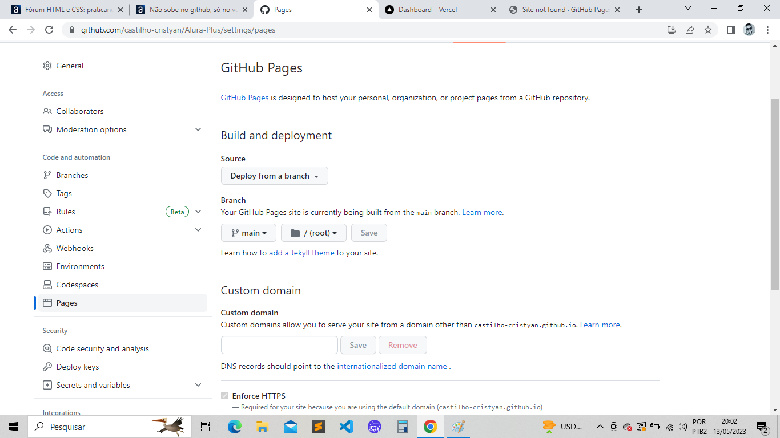Viewport: 780px width, 438px height.
Task: Open Task View on the taskbar
Action: tap(206, 427)
